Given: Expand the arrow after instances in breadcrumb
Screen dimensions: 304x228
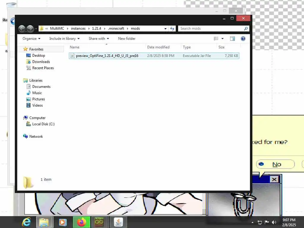Looking at the screenshot, I should (x=89, y=29).
